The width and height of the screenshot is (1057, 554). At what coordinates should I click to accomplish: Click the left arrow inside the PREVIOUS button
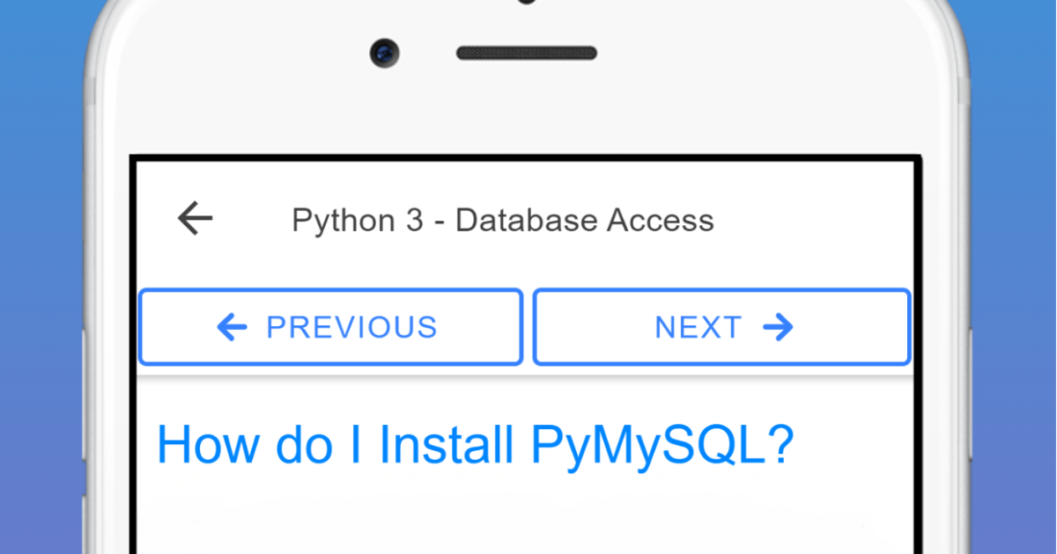[x=231, y=326]
